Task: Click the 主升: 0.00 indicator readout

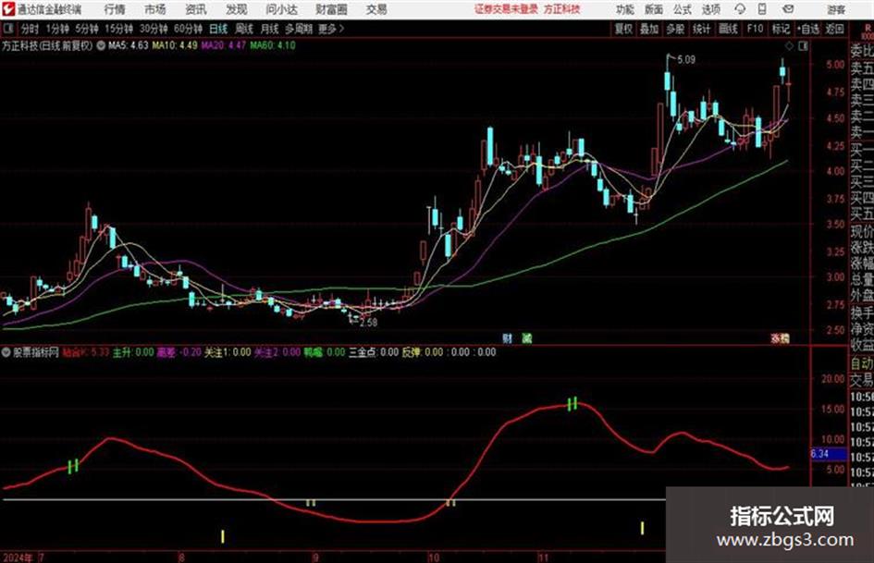Action: pos(133,352)
